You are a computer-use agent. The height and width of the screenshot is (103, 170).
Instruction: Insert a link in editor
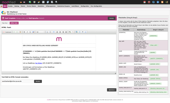(70, 32)
